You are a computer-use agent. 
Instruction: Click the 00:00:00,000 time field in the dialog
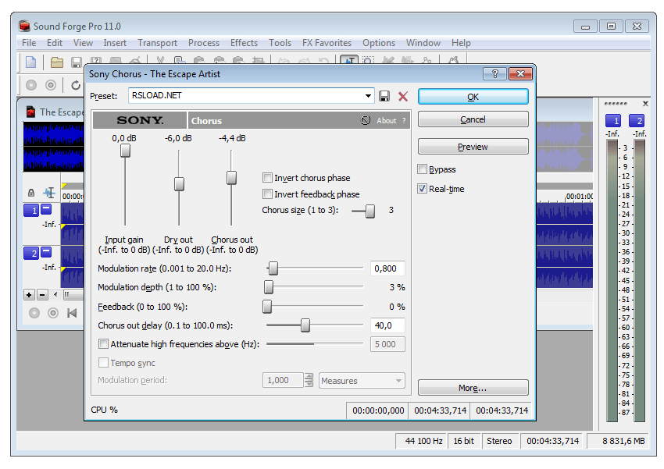tap(378, 410)
